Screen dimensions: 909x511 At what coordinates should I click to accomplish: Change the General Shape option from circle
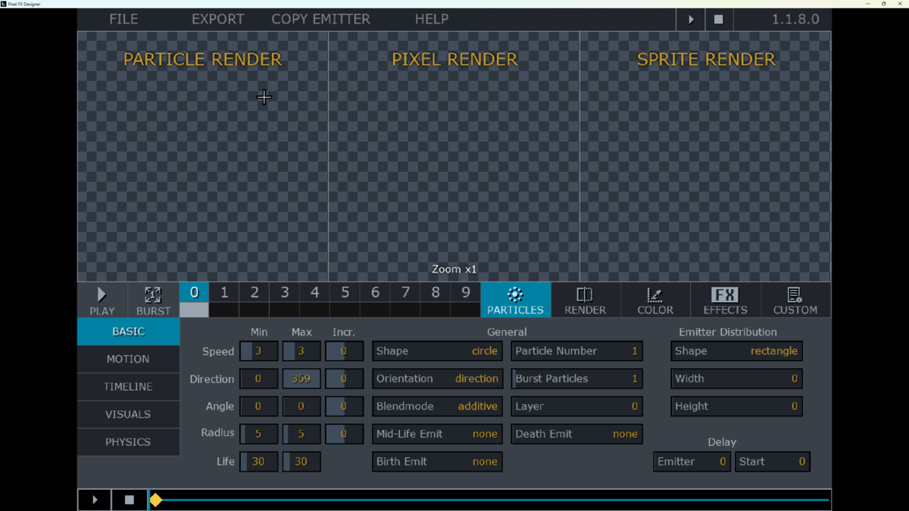pyautogui.click(x=437, y=351)
